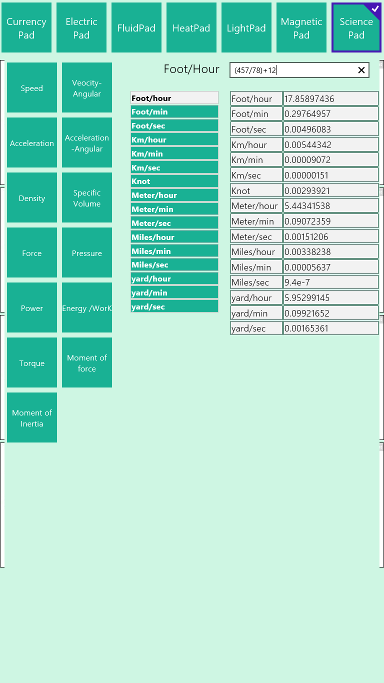Viewport: 384px width, 683px height.
Task: Select the Energy/Work category tile
Action: (x=87, y=308)
